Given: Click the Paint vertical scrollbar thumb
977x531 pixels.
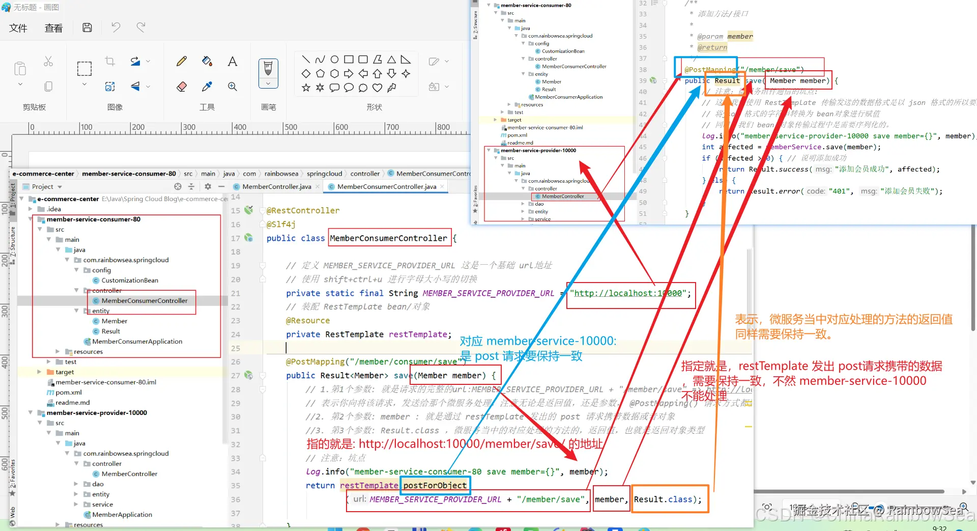Looking at the screenshot, I should click(x=973, y=278).
